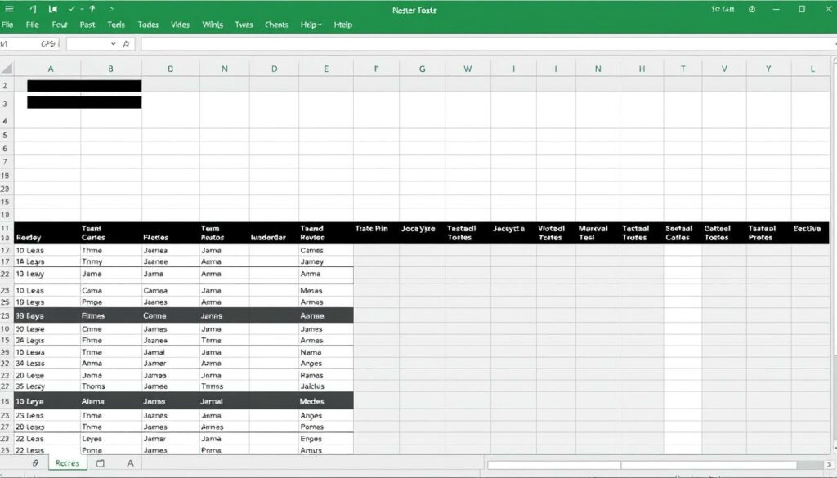Viewport: 837px width, 478px height.
Task: Click the save icon in title bar
Action: point(52,9)
